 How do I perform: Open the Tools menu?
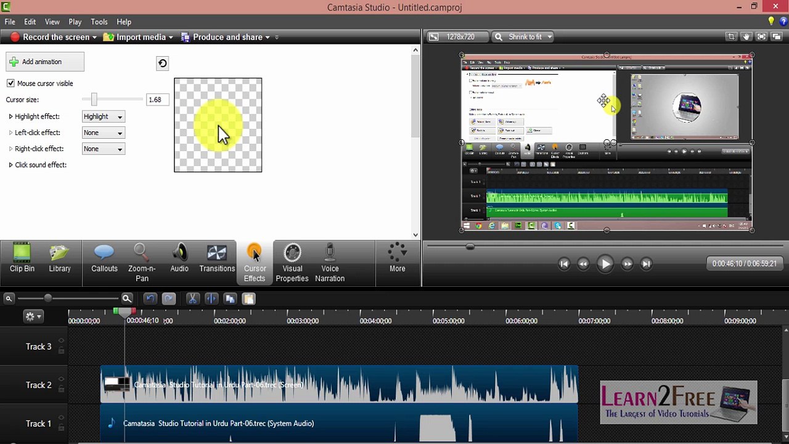[99, 22]
